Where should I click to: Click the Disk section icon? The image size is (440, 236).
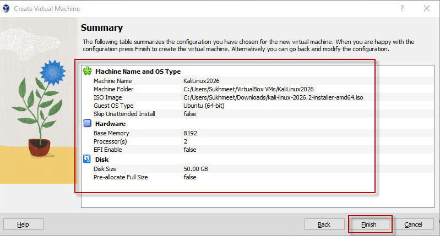click(x=87, y=159)
